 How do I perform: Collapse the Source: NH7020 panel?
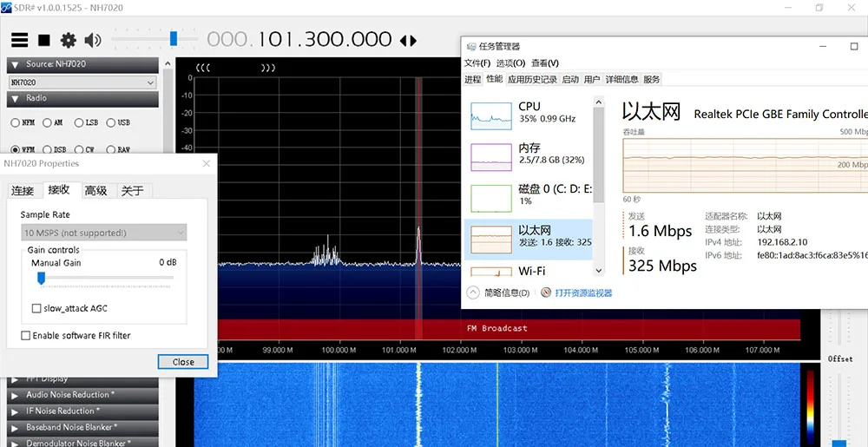[83, 65]
